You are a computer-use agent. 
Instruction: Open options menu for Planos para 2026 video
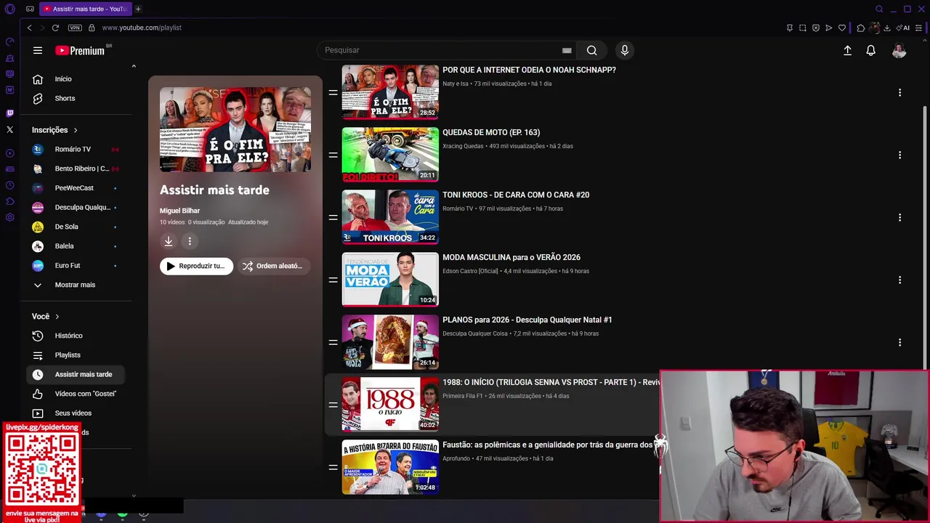pyautogui.click(x=899, y=342)
